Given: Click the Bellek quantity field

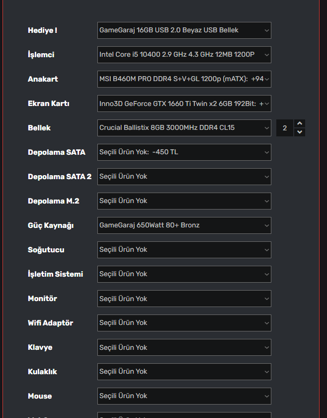Looking at the screenshot, I should tap(285, 128).
